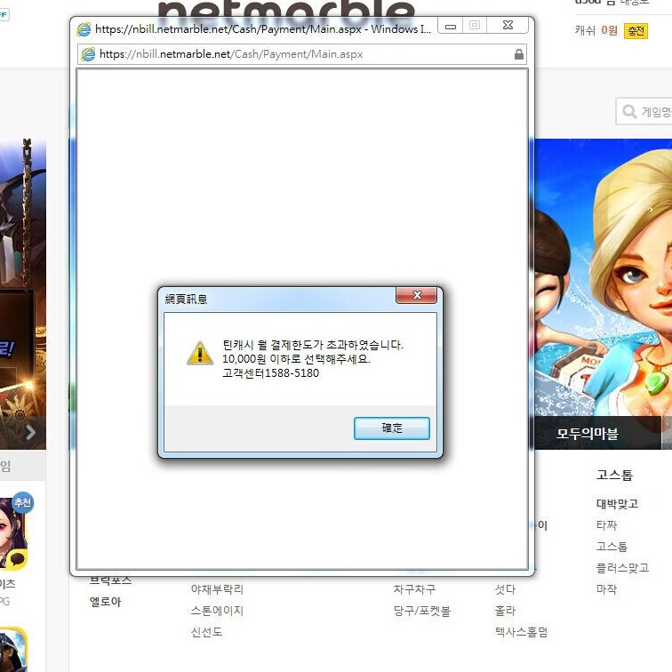Open 고스톱 link under 타짜
Image resolution: width=672 pixels, height=672 pixels.
pos(612,547)
